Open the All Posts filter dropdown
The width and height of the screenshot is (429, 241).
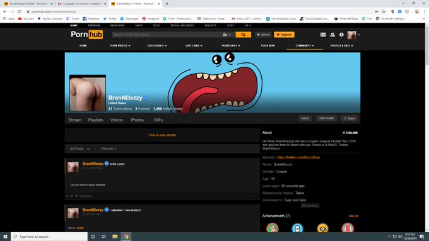click(x=79, y=149)
